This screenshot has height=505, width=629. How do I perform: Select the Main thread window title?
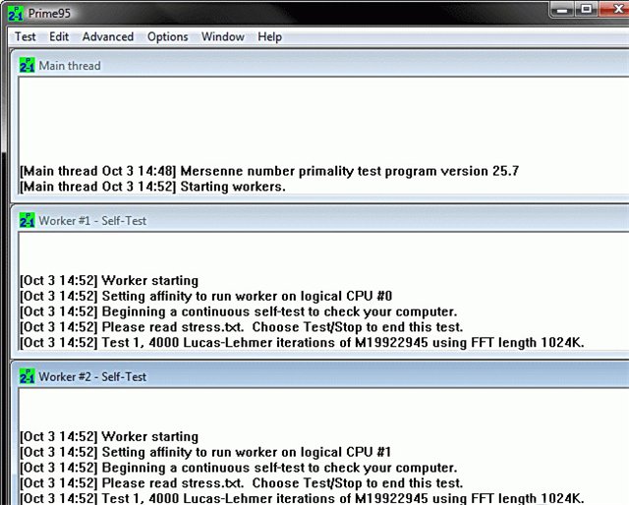[70, 66]
